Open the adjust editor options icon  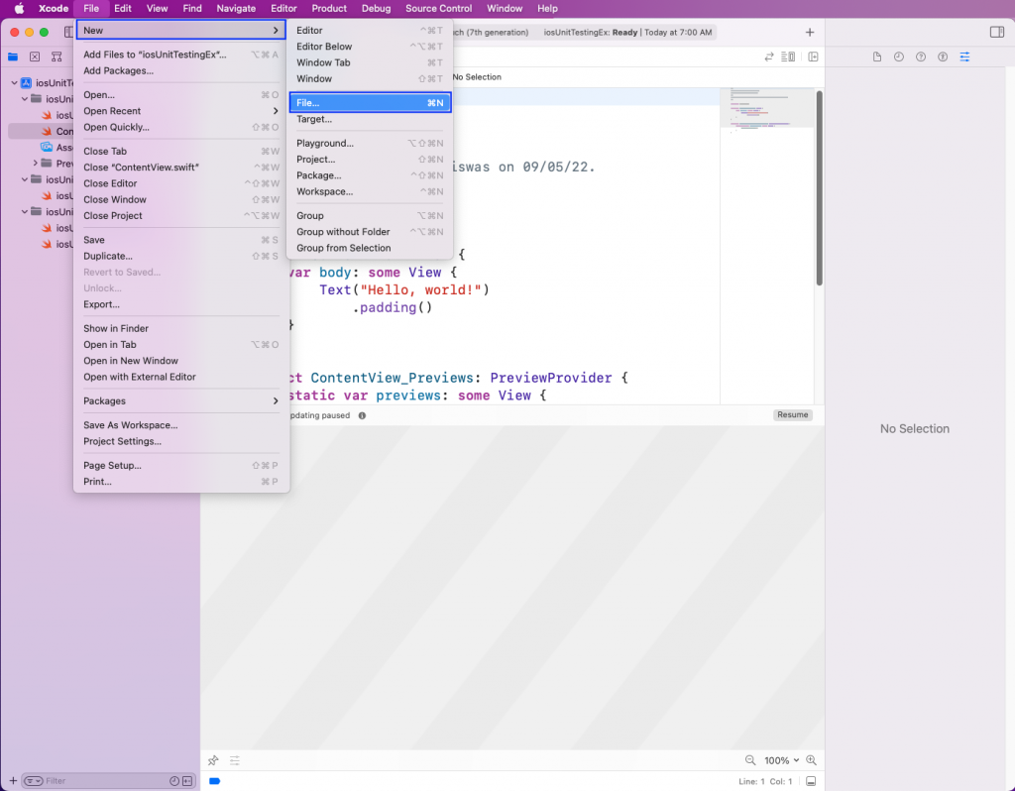tap(788, 56)
